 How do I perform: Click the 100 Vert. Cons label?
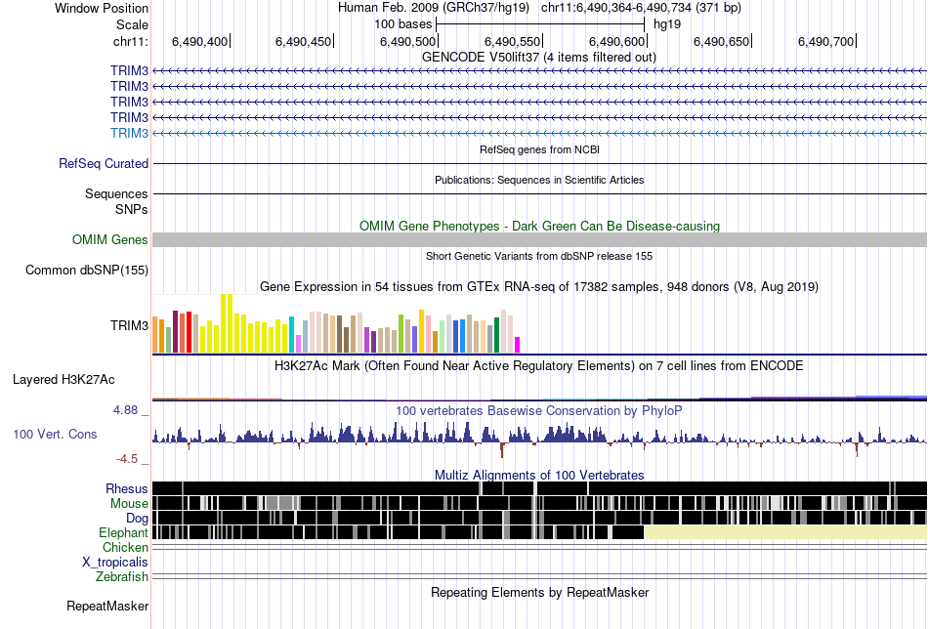pyautogui.click(x=55, y=435)
